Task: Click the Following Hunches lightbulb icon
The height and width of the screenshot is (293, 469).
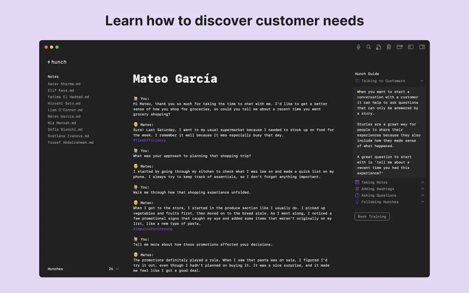Action: pyautogui.click(x=357, y=202)
